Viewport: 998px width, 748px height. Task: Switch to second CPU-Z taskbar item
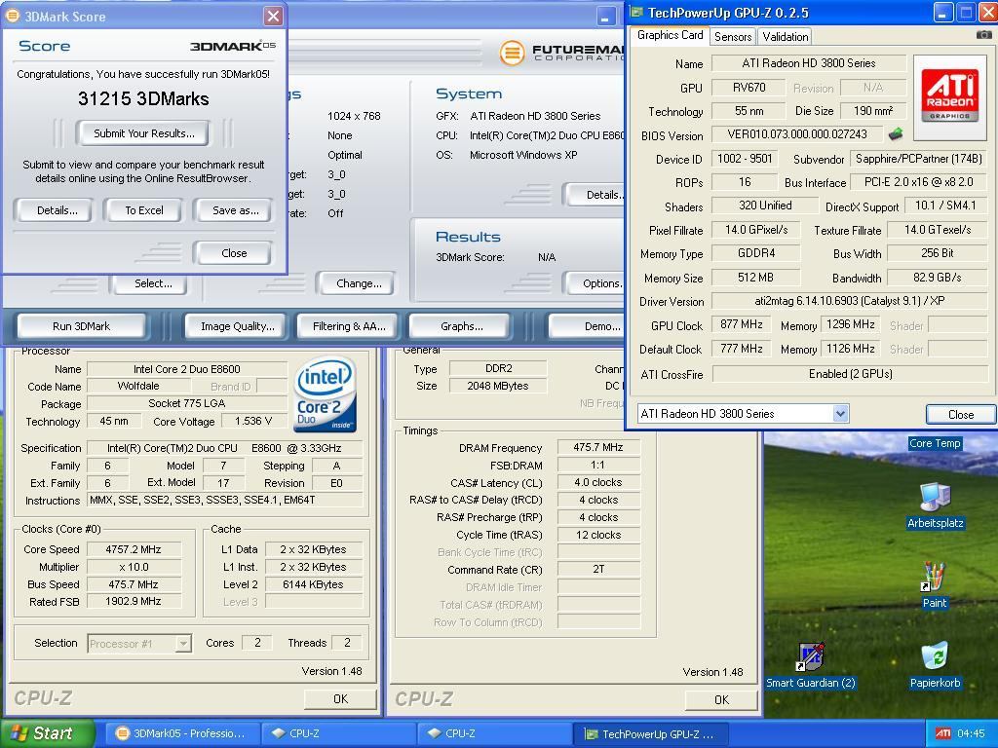click(494, 733)
